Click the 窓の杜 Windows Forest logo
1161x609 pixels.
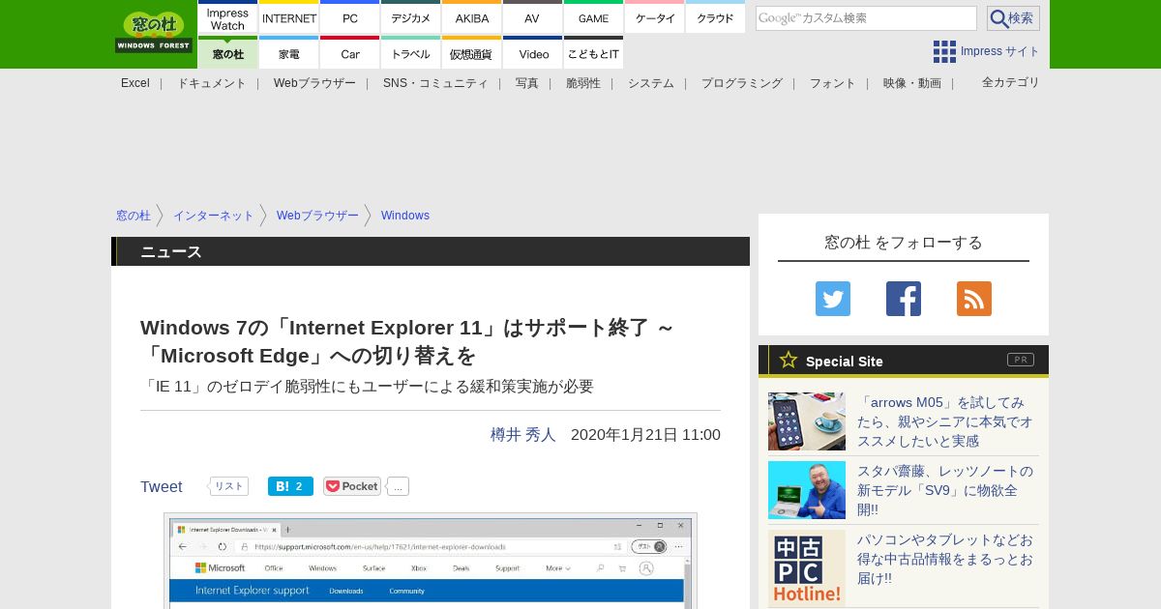click(154, 33)
